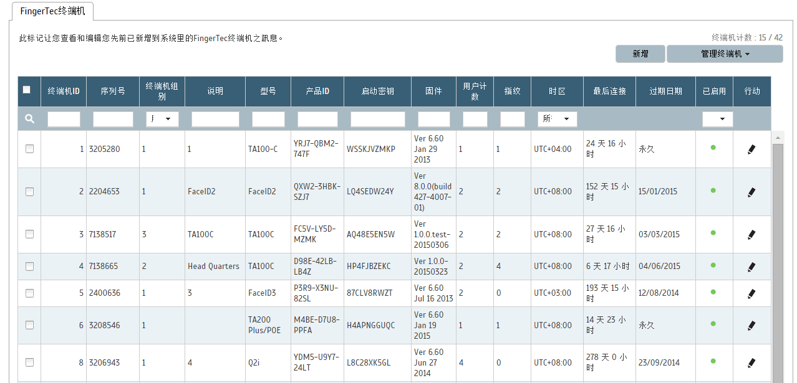
Task: Toggle the select-all checkbox in table header
Action: pyautogui.click(x=26, y=90)
